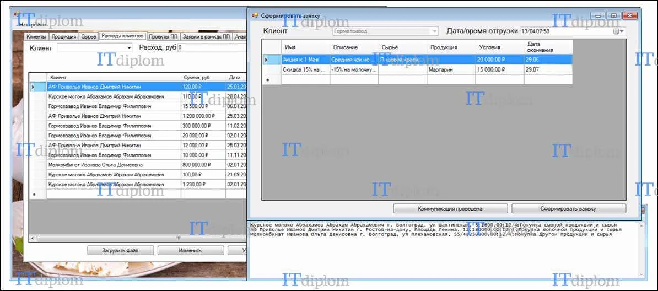The width and height of the screenshot is (658, 291).
Task: Select the -15% на молочну... description cell
Action: (x=354, y=69)
